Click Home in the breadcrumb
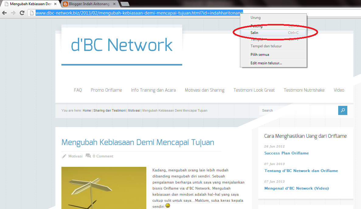Viewport: 361px width, 209px height. tap(87, 110)
